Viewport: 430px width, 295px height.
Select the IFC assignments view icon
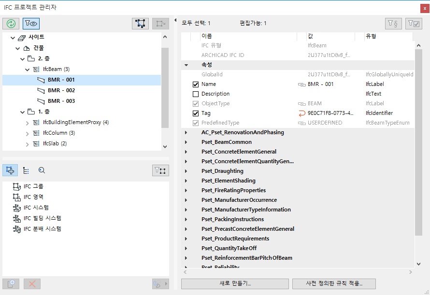[x=10, y=170]
